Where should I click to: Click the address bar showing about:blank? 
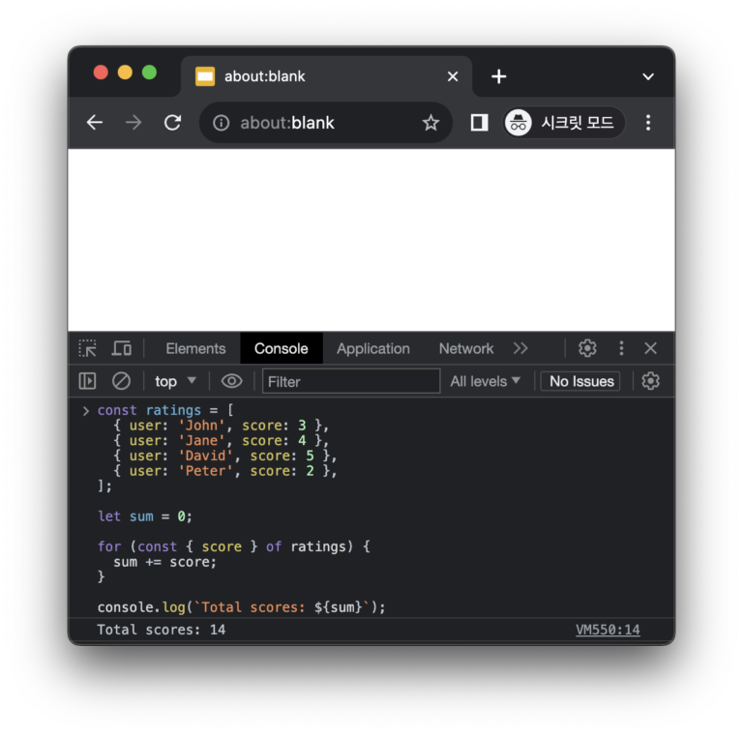[x=325, y=123]
